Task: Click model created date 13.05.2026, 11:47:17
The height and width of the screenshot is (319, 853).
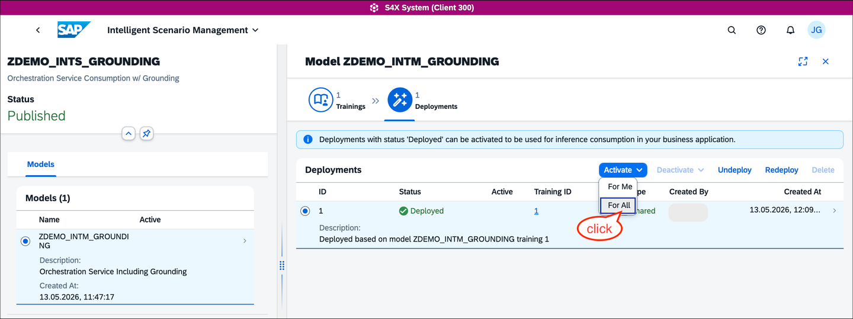Action: (x=77, y=297)
